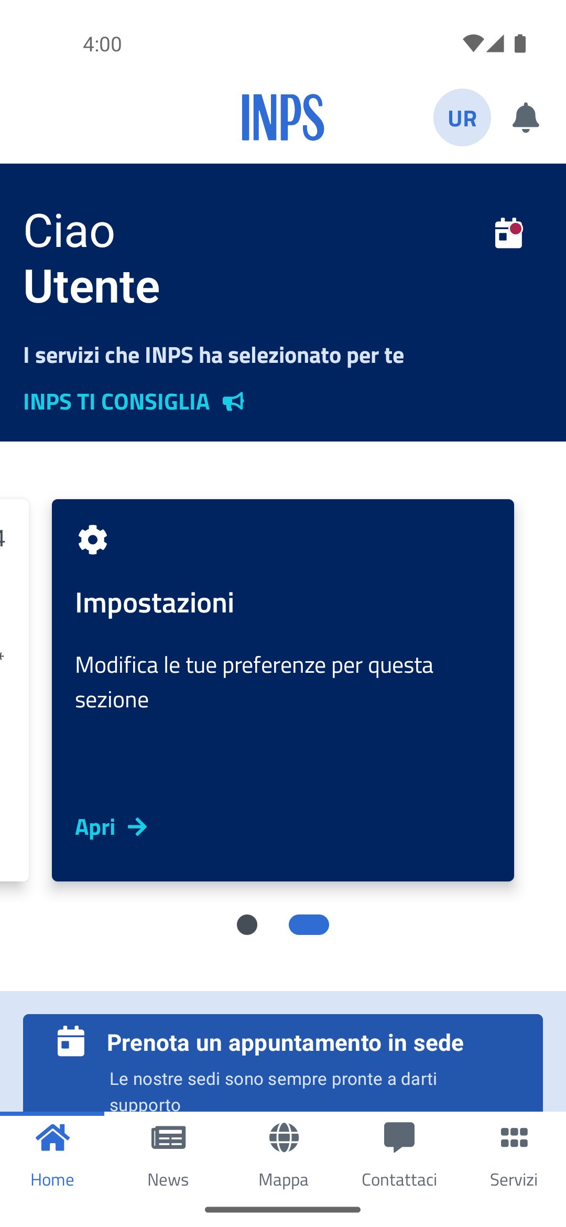The width and height of the screenshot is (566, 1227).
Task: Select the active second carousel indicator
Action: point(309,924)
